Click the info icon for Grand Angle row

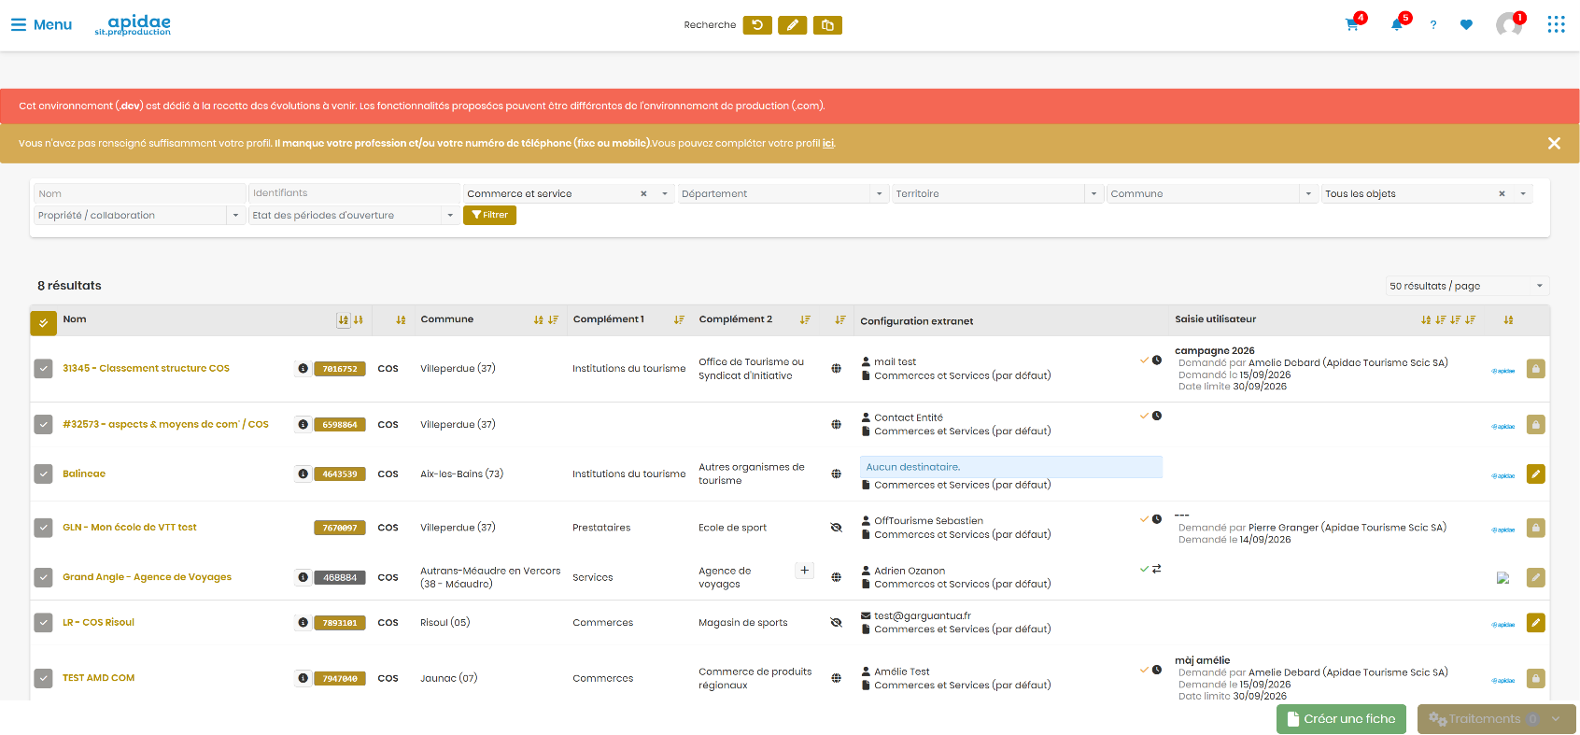pyautogui.click(x=303, y=577)
